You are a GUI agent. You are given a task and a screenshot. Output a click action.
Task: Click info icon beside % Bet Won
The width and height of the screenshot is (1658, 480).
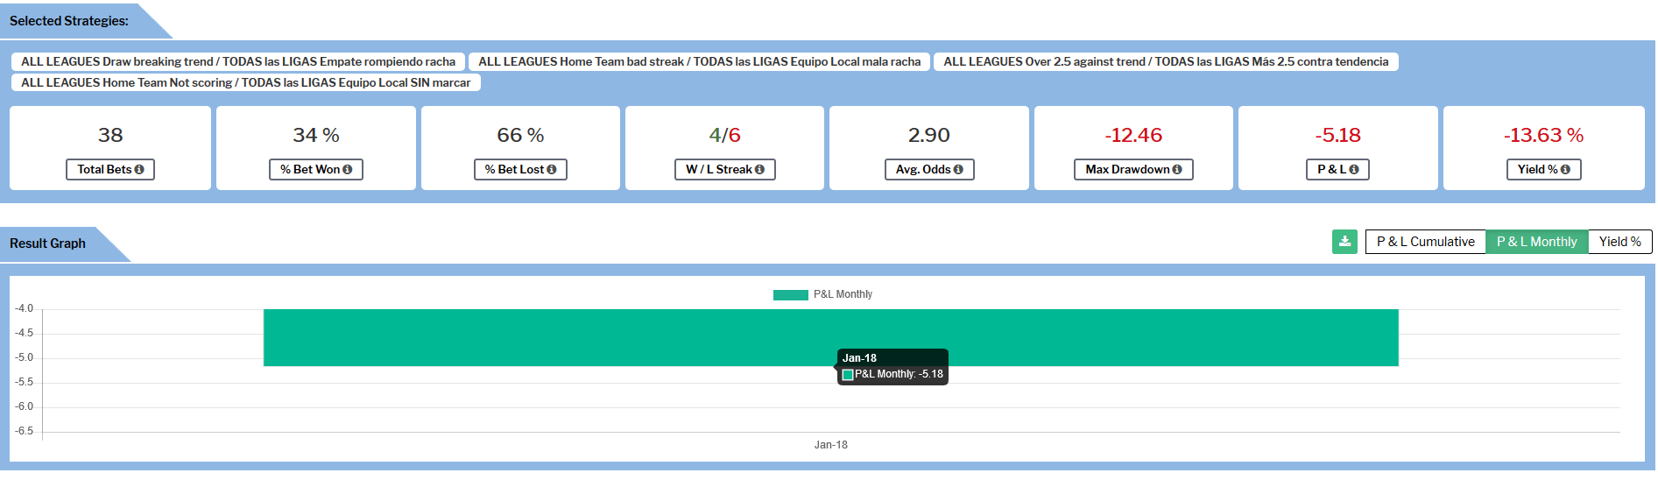tap(348, 170)
